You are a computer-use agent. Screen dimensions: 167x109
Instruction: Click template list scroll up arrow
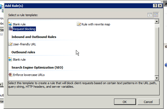pos(157,21)
